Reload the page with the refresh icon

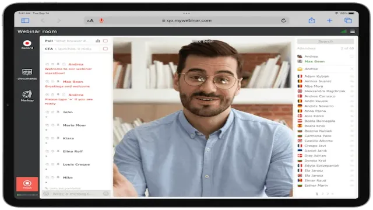pos(283,20)
